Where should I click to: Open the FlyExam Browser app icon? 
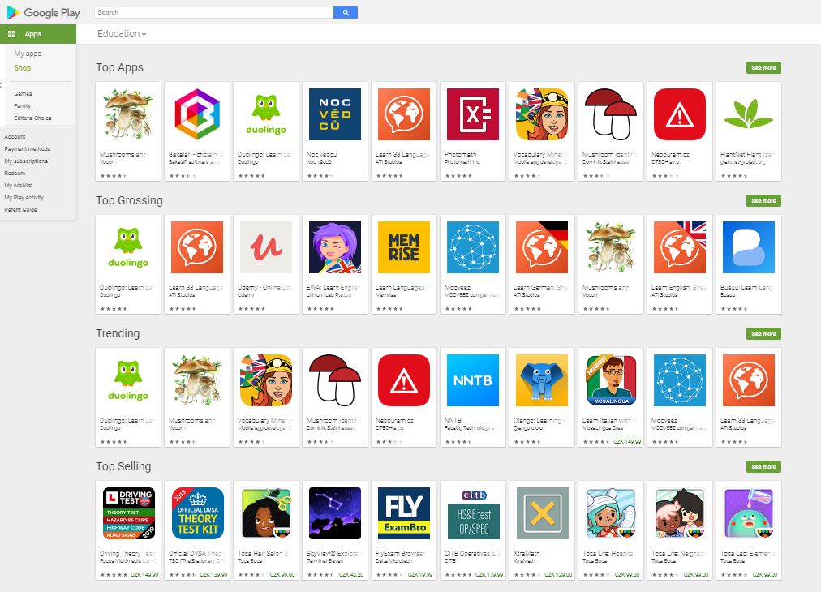404,513
